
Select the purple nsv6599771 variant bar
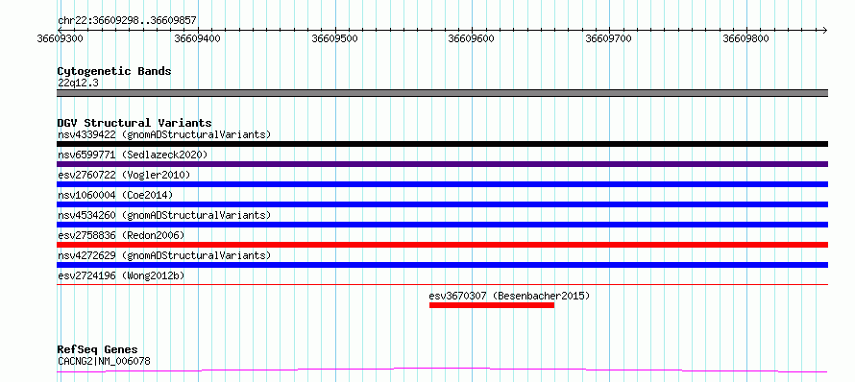[442, 164]
